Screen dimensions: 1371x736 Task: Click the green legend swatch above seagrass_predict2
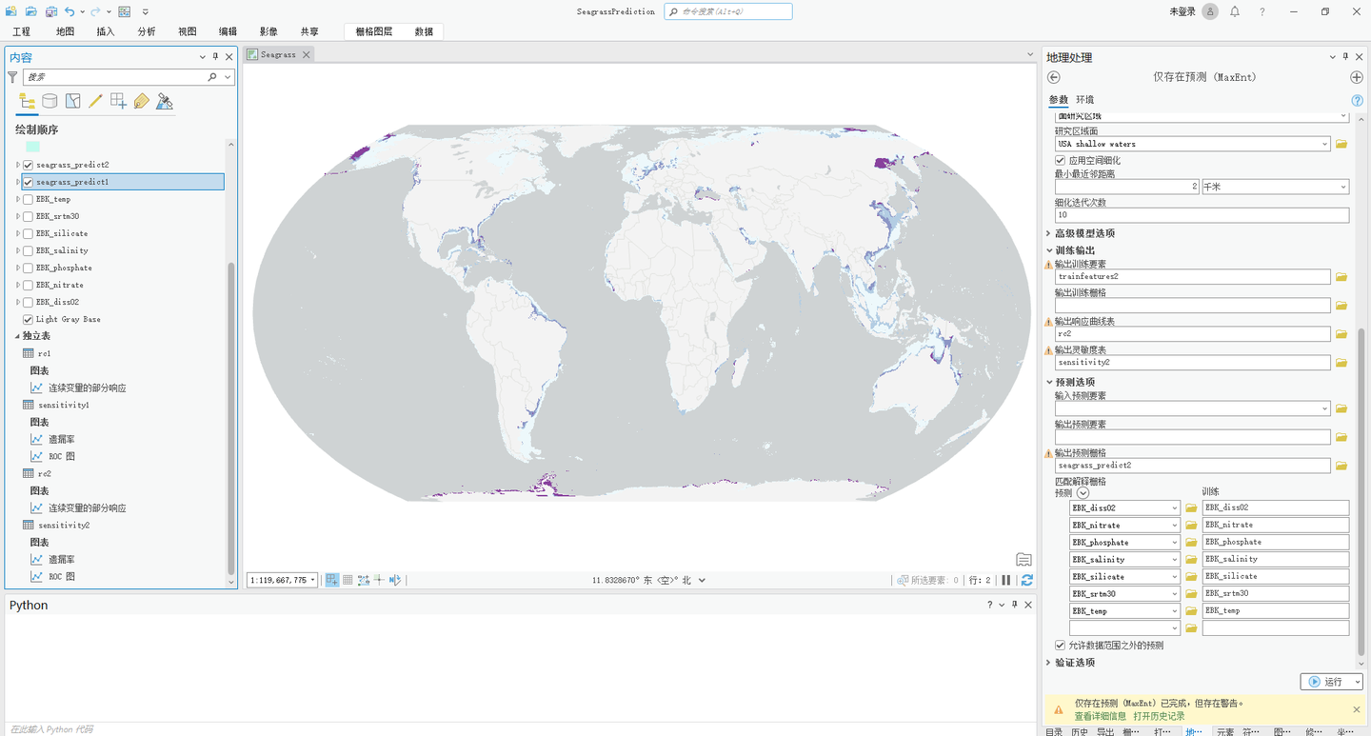pyautogui.click(x=32, y=146)
